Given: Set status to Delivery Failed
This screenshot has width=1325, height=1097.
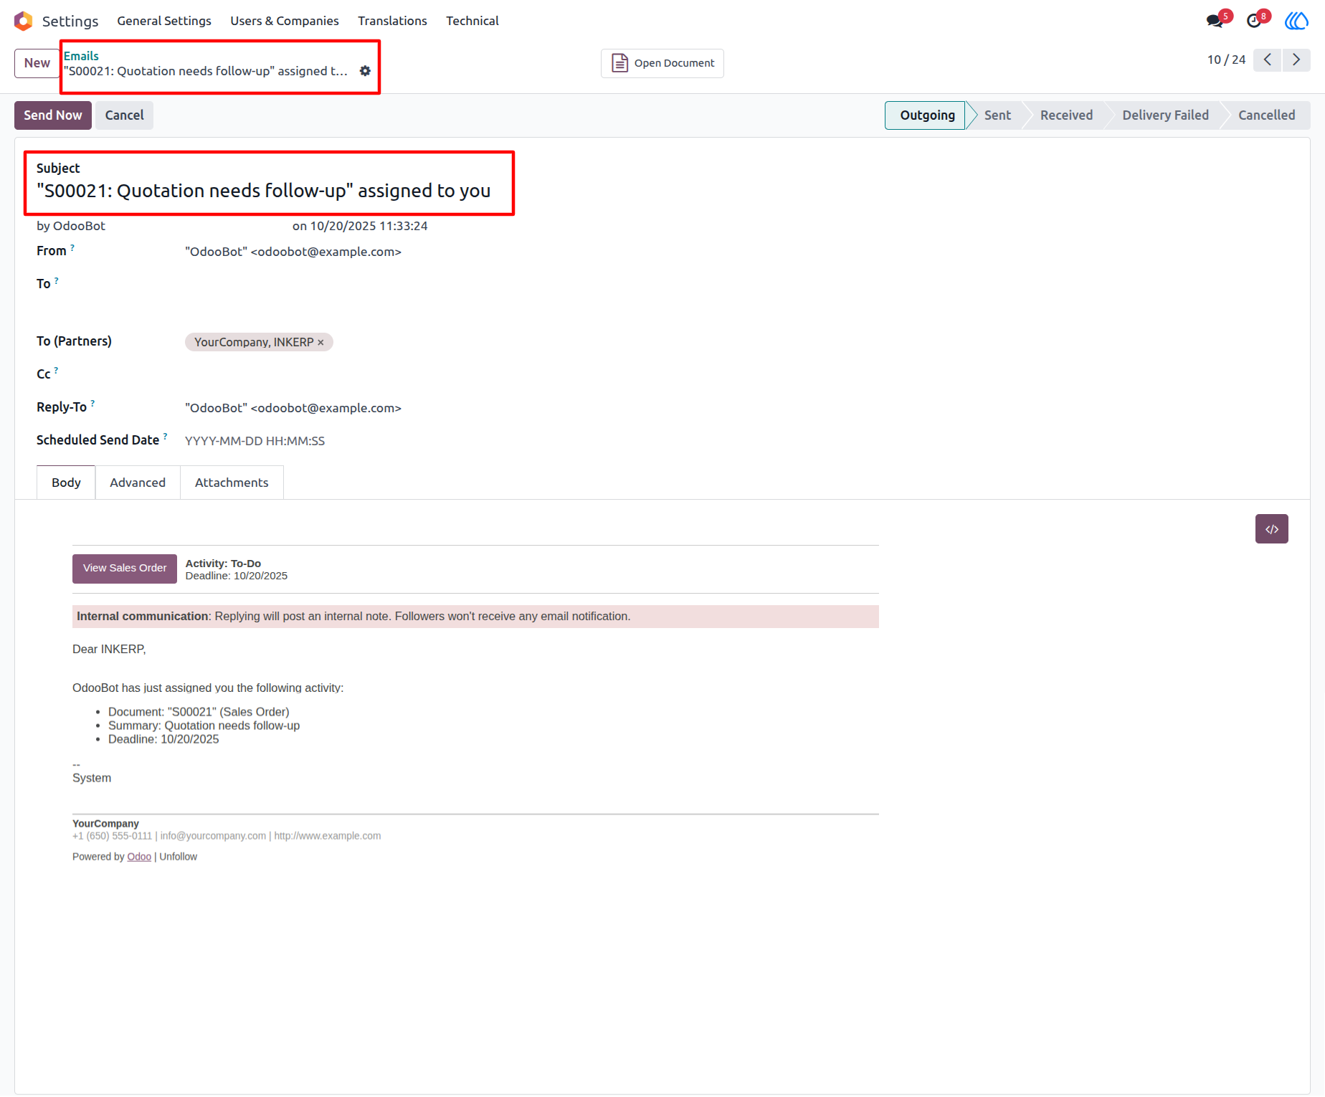Looking at the screenshot, I should click(x=1165, y=115).
